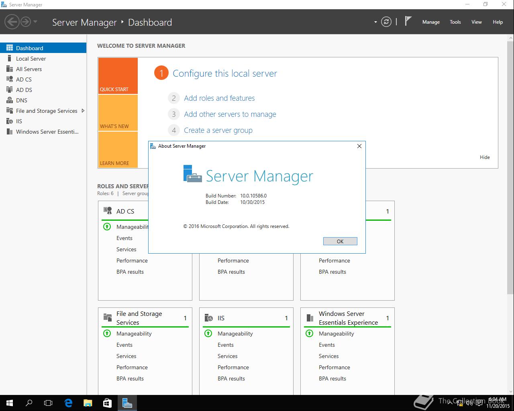Hide the welcome tile

(x=485, y=157)
